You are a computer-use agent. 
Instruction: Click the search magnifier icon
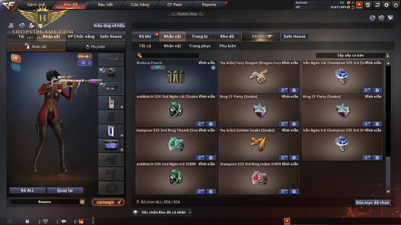tap(140, 55)
